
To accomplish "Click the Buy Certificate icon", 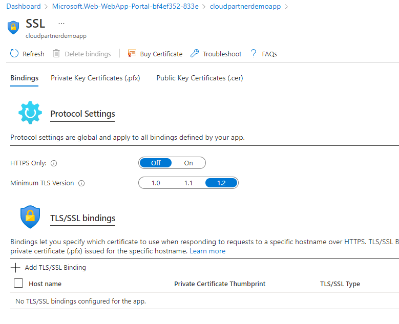I will 132,54.
